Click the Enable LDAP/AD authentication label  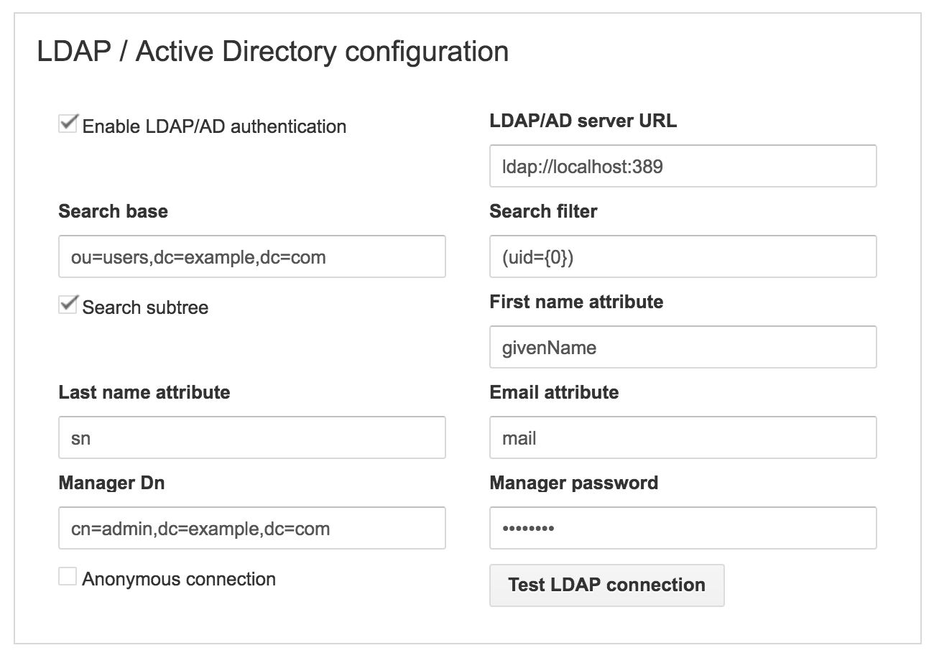pyautogui.click(x=215, y=126)
